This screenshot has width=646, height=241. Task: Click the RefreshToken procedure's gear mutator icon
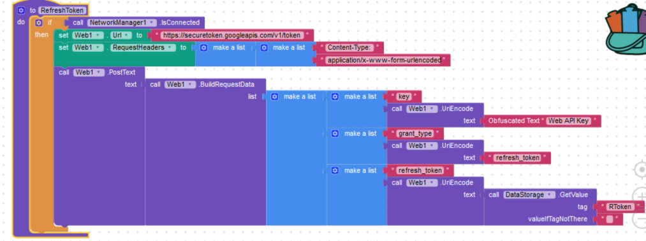(21, 10)
